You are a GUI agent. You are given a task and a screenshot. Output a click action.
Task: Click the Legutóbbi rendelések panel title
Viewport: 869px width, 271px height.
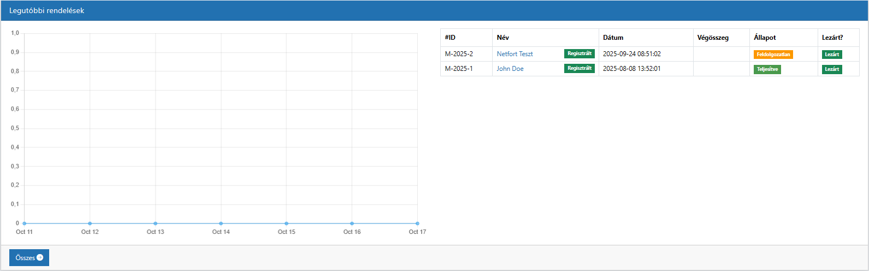[x=46, y=10]
